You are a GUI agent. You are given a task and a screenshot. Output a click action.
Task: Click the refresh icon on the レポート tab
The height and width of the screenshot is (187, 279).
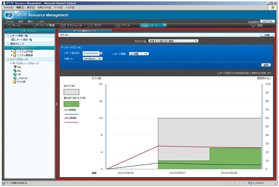coord(165,25)
